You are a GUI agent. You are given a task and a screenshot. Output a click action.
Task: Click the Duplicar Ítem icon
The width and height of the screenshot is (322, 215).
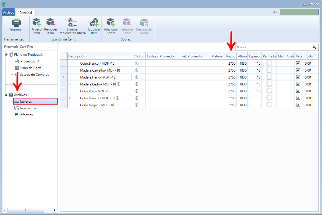coord(94,23)
